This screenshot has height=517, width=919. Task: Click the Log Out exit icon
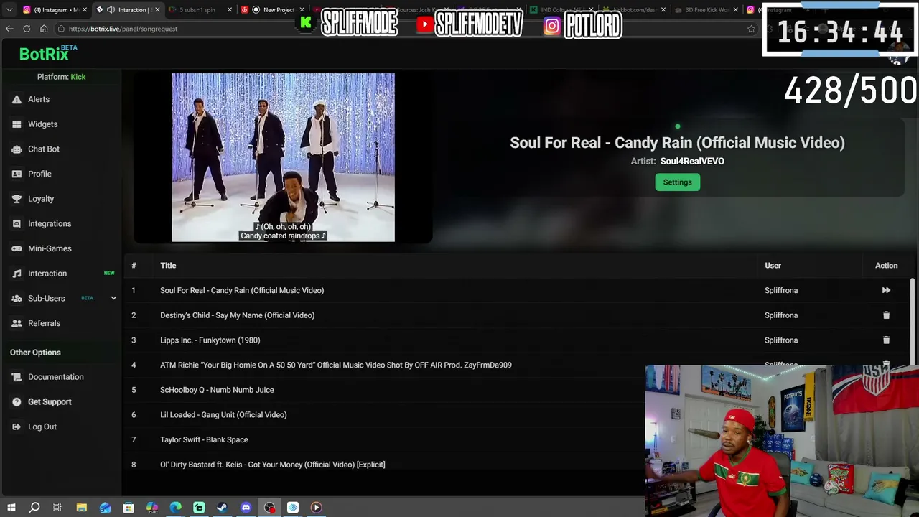coord(17,427)
